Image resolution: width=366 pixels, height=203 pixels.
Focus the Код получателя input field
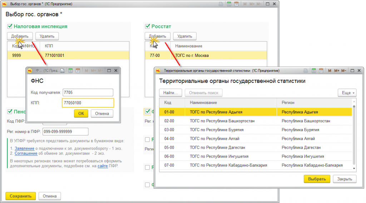pos(88,93)
